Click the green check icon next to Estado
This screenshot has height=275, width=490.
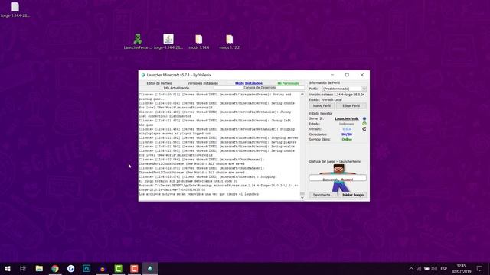(364, 124)
